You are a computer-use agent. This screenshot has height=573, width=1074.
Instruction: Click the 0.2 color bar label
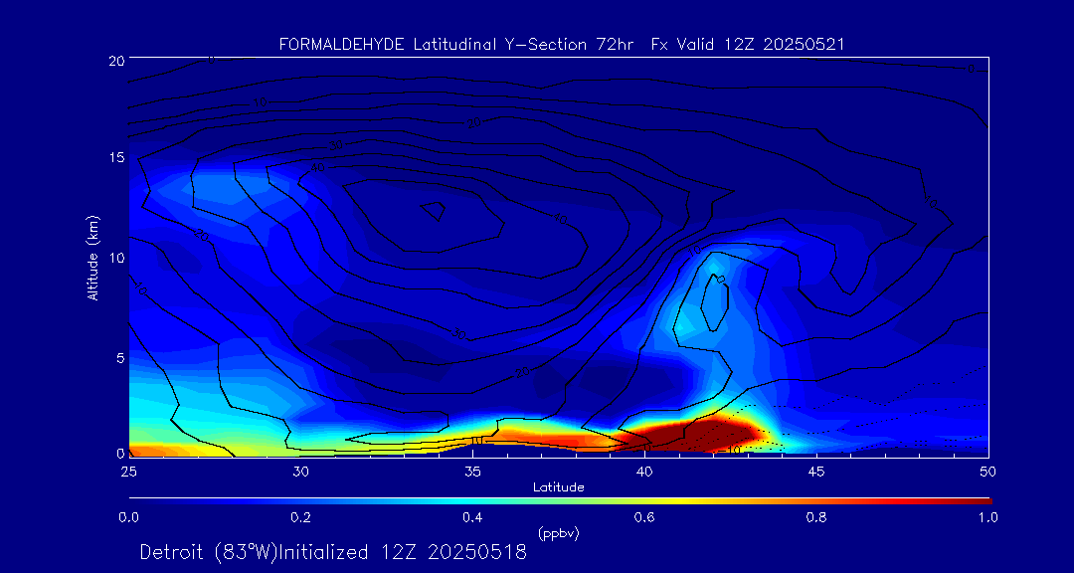click(x=301, y=517)
